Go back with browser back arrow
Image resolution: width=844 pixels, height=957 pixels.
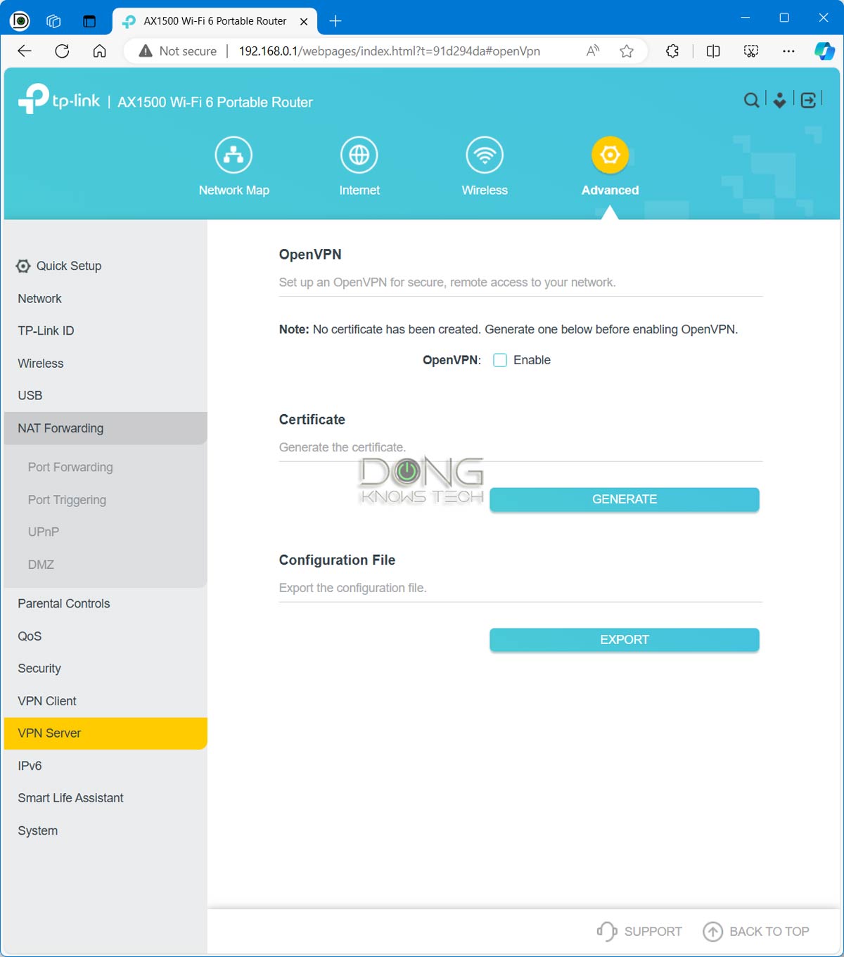pos(25,51)
